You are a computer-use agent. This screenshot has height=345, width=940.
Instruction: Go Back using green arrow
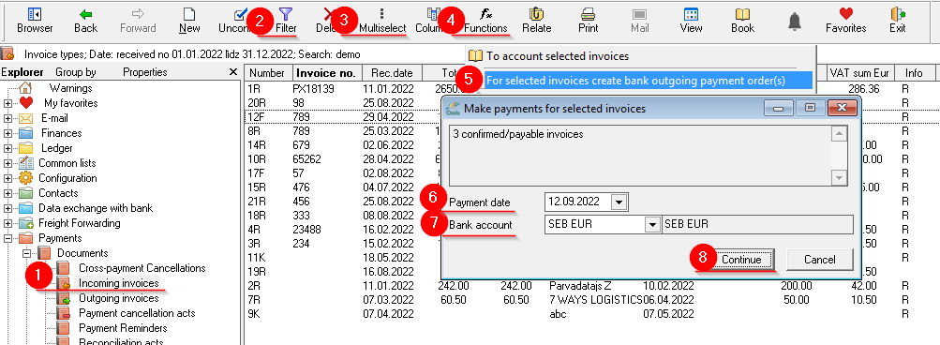coord(85,20)
